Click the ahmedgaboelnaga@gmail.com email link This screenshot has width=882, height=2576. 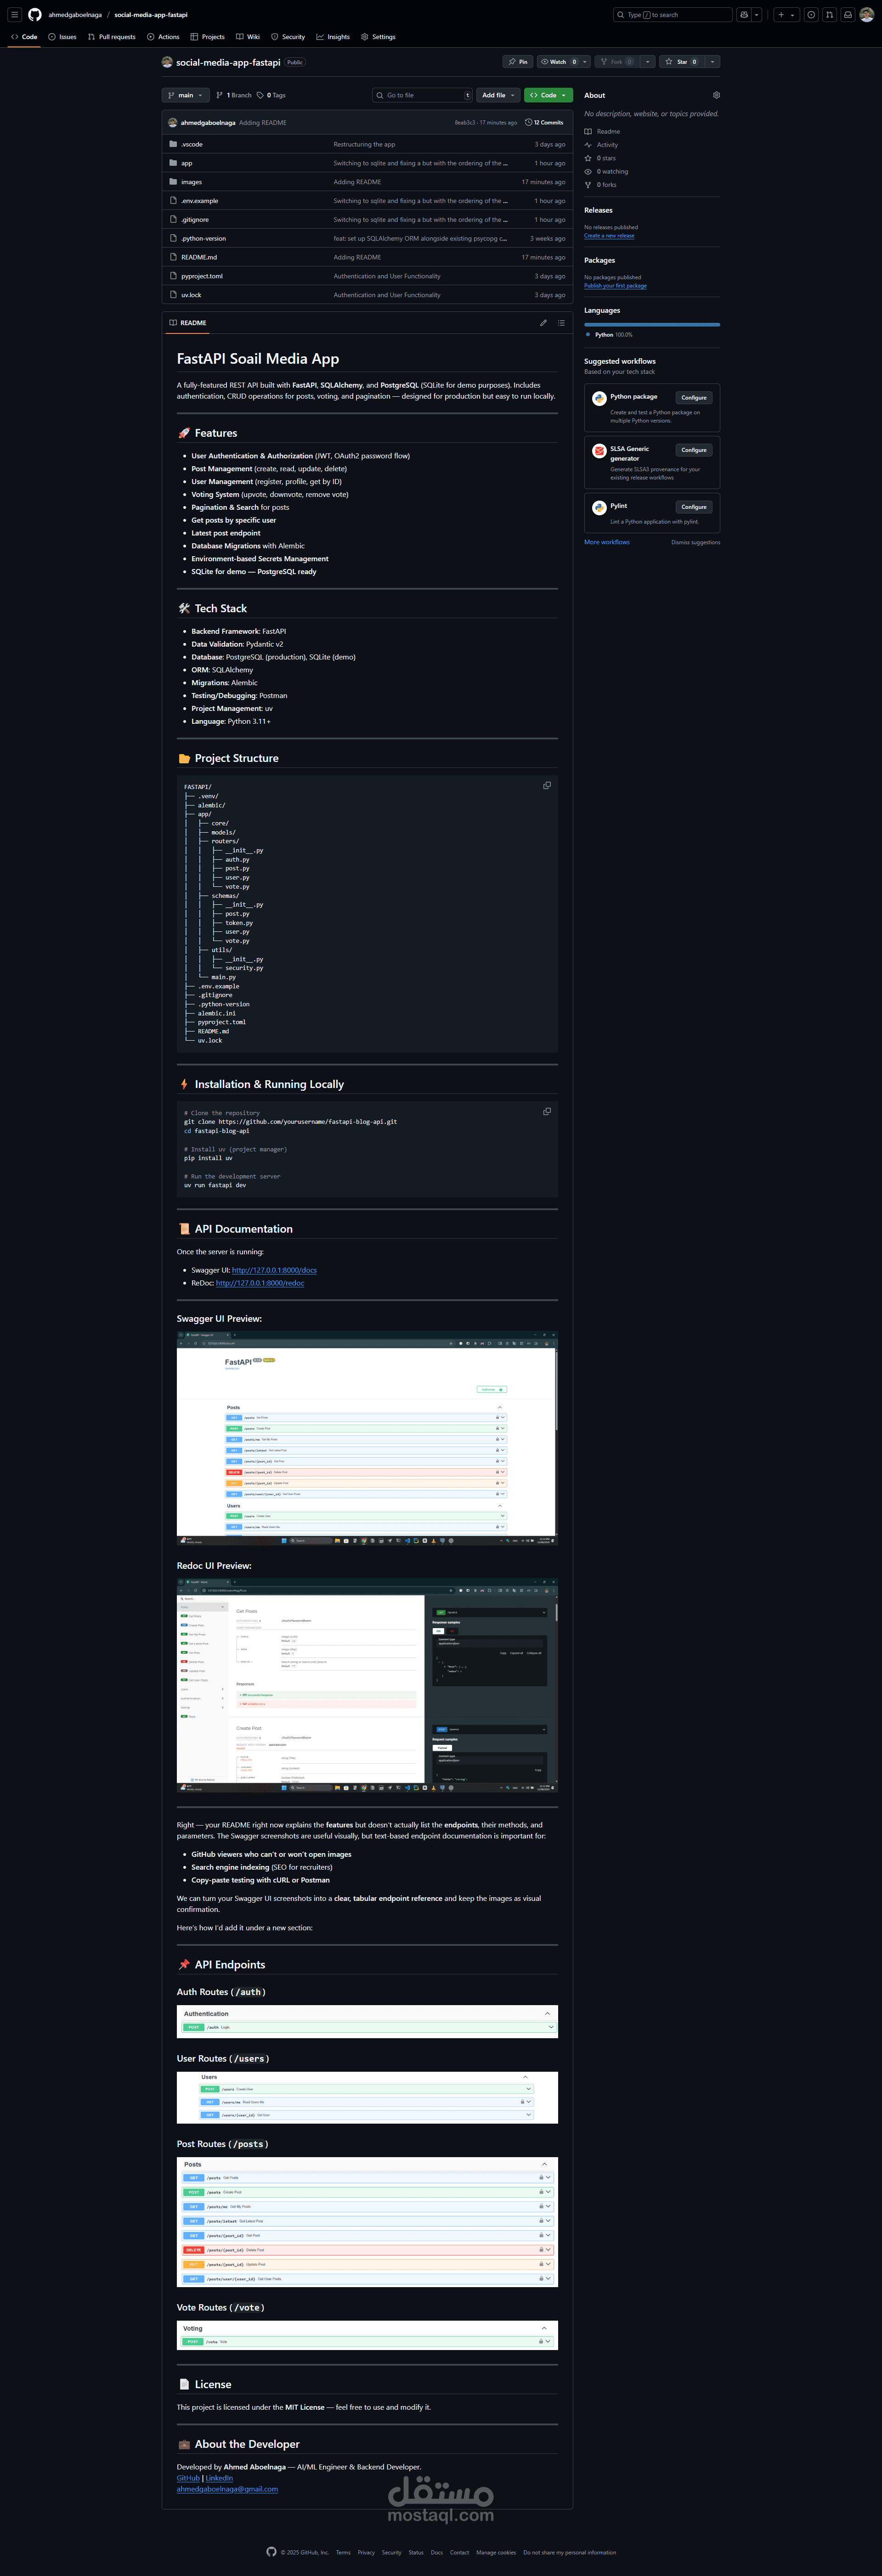(x=227, y=2489)
